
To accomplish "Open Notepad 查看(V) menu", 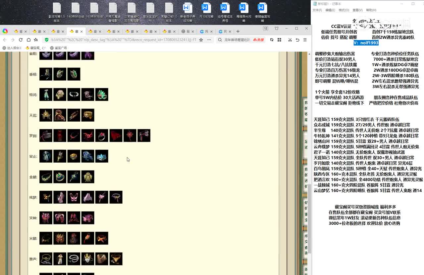I will pos(357,10).
